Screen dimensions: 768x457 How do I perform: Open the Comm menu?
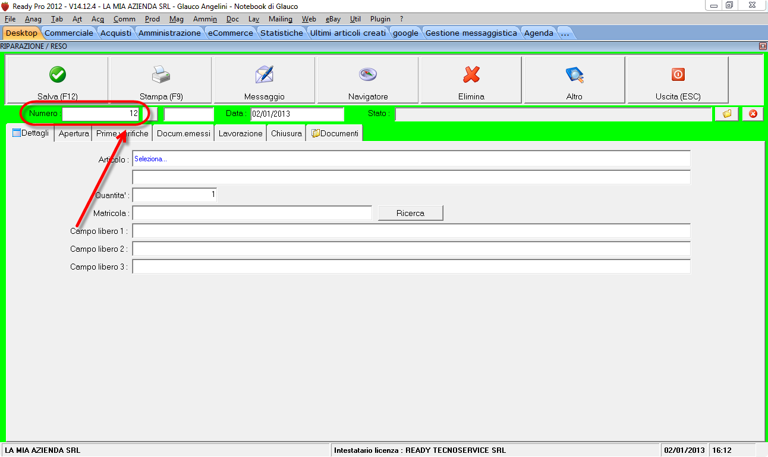pyautogui.click(x=124, y=19)
